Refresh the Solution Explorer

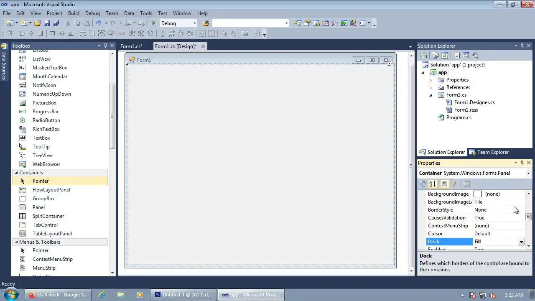[x=445, y=55]
